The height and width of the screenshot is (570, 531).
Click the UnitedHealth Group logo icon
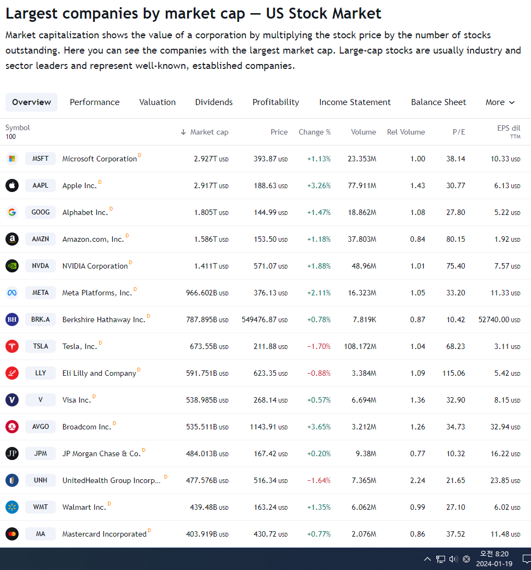tap(12, 480)
